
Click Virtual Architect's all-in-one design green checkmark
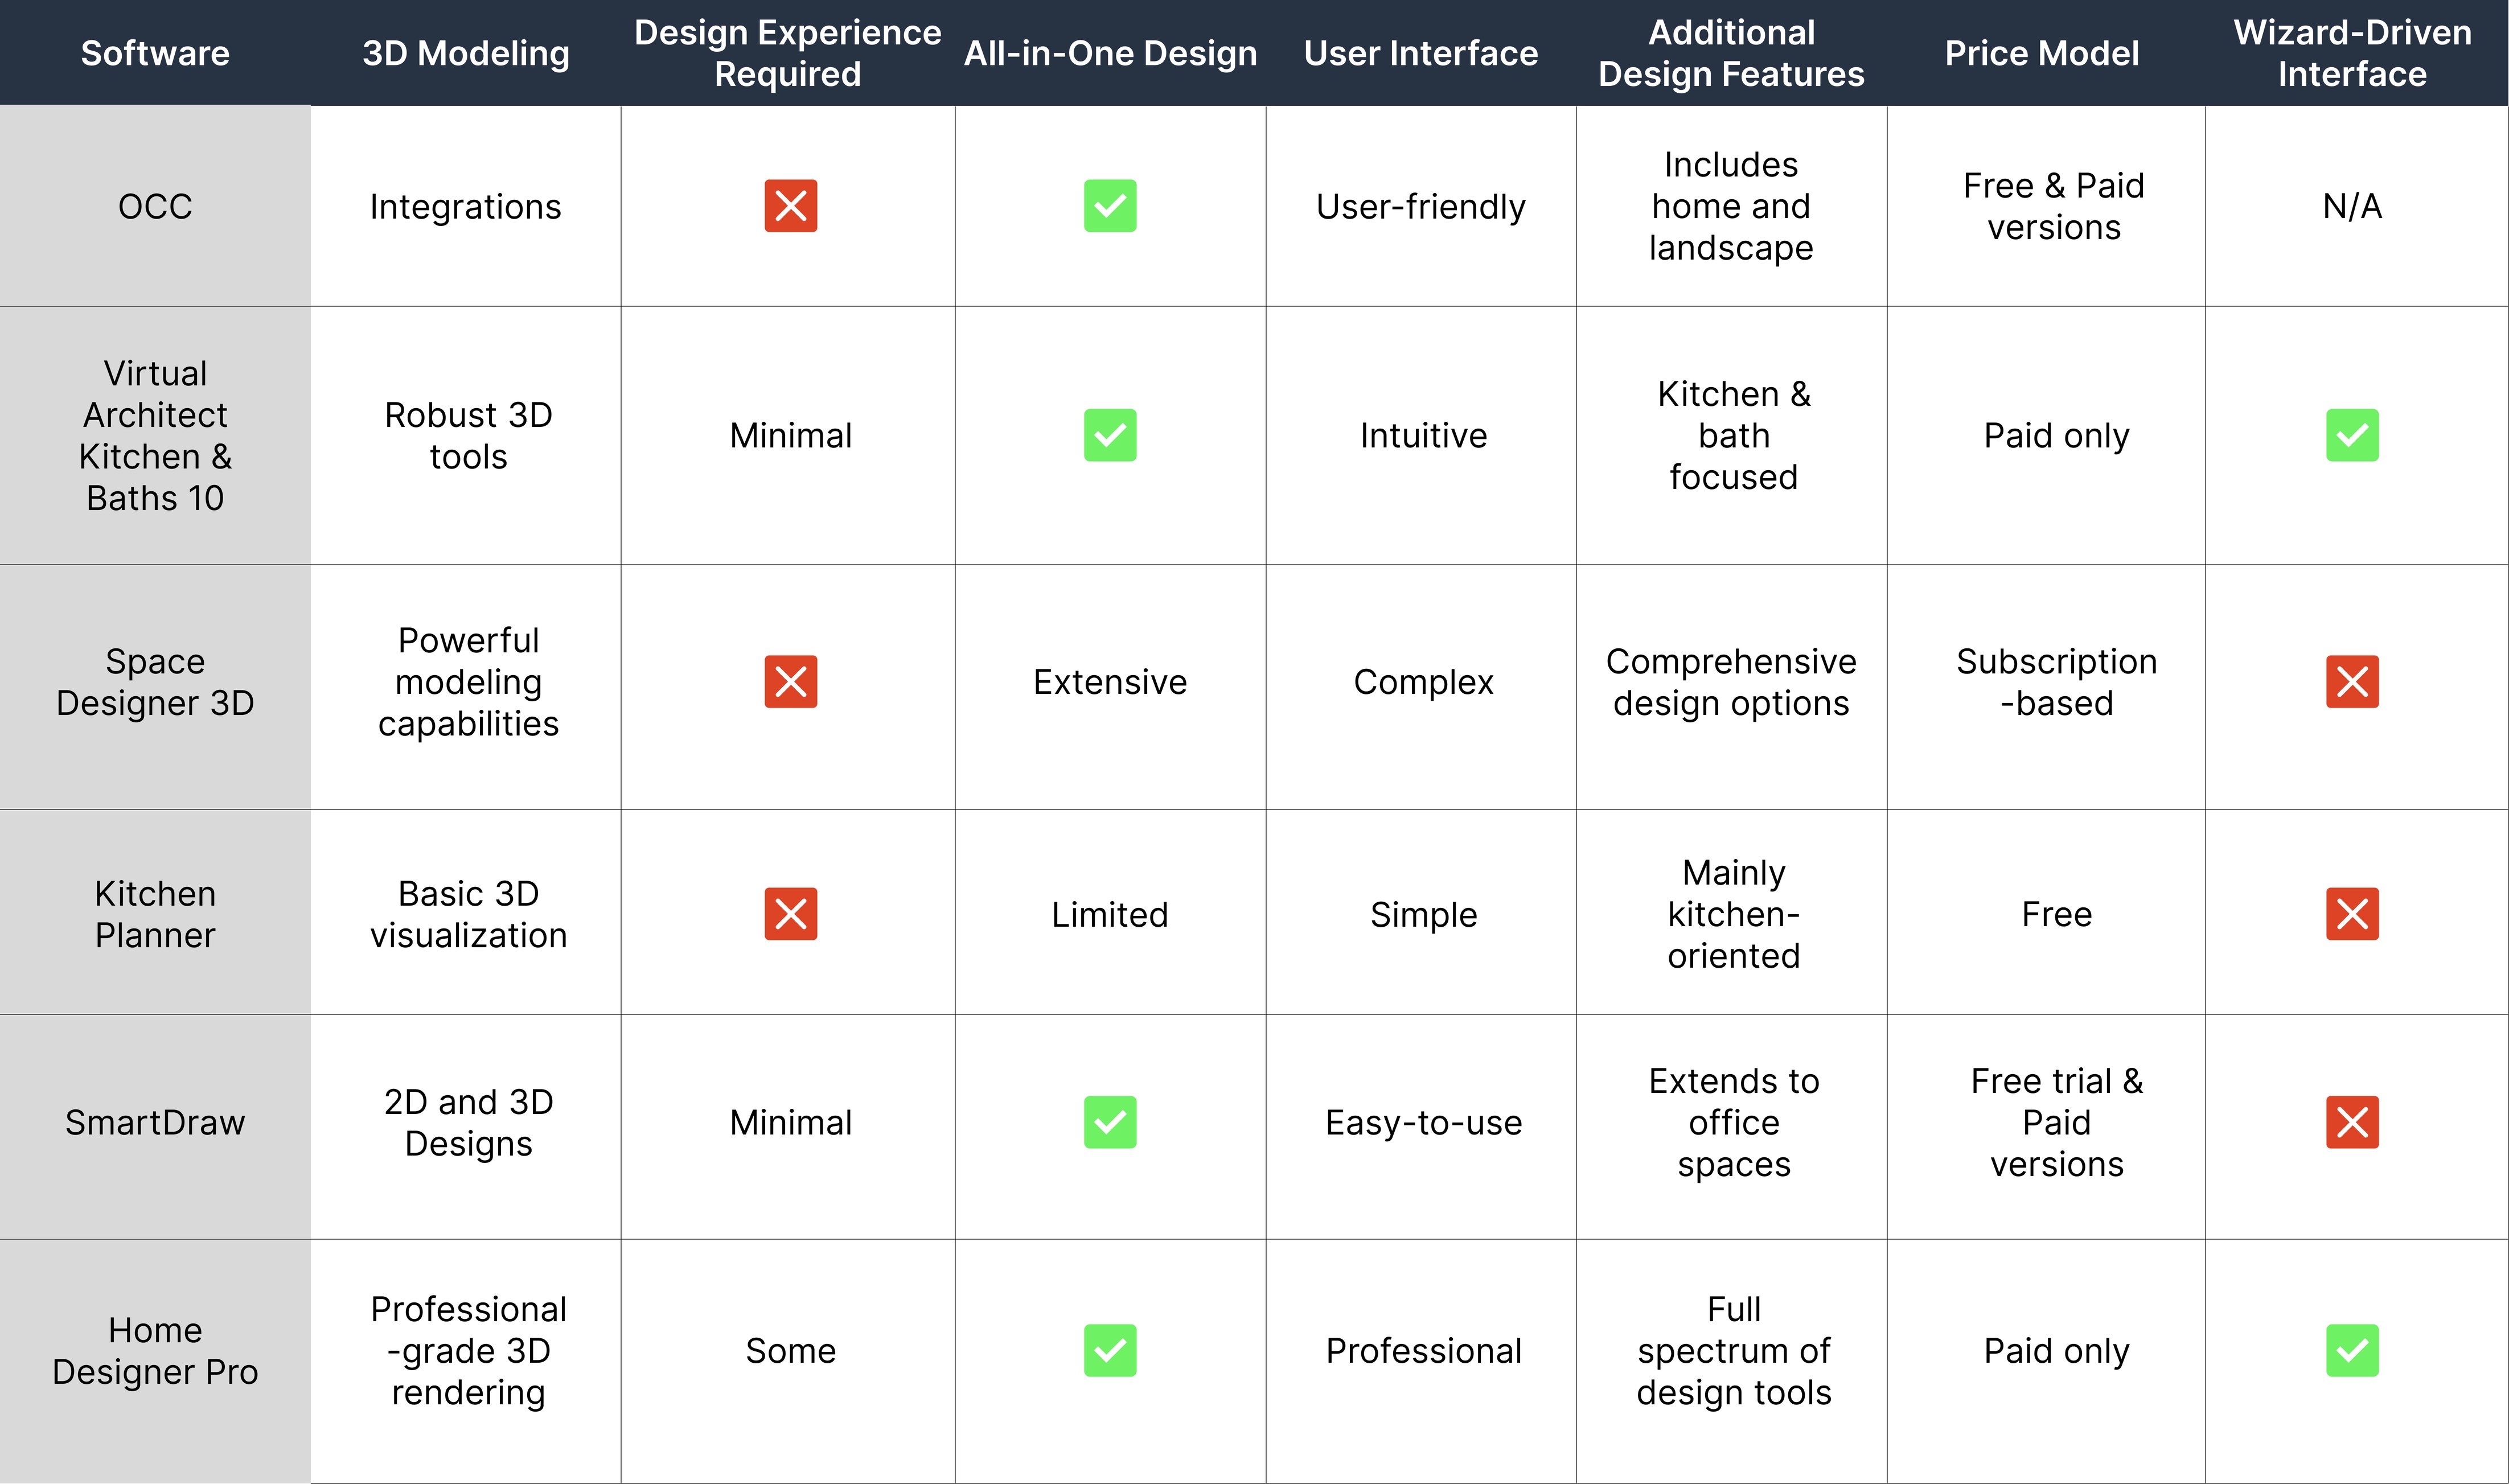[1110, 435]
